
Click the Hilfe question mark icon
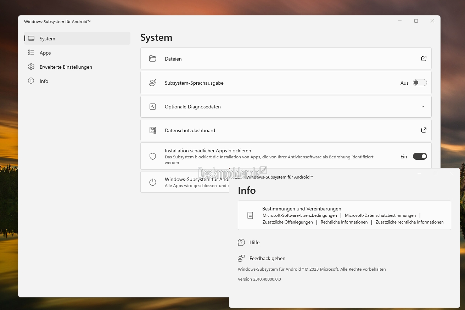pyautogui.click(x=241, y=242)
